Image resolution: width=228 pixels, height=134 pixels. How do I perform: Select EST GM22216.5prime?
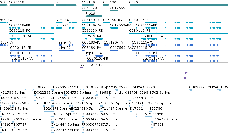coord(65,130)
